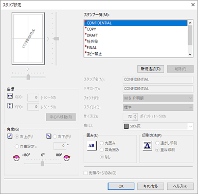
Task: Choose the 四角囲み frame option
Action: (102, 150)
